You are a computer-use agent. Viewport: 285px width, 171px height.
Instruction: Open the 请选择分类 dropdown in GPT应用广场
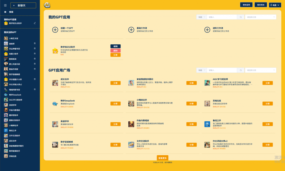(x=261, y=70)
